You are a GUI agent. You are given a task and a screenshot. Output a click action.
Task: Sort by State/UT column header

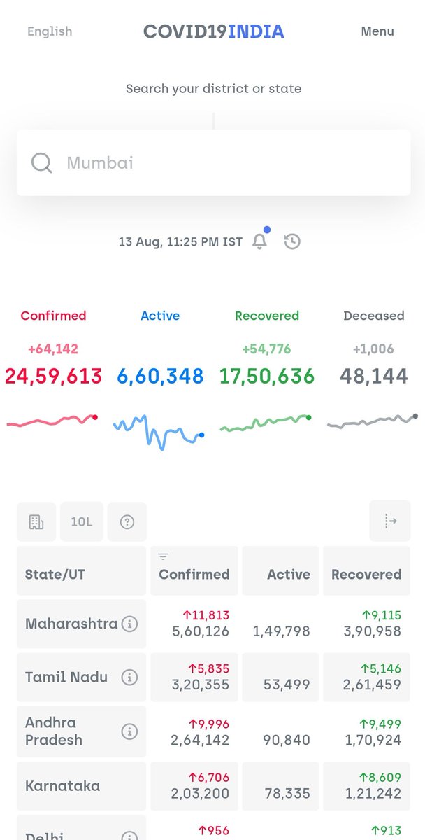pyautogui.click(x=81, y=570)
